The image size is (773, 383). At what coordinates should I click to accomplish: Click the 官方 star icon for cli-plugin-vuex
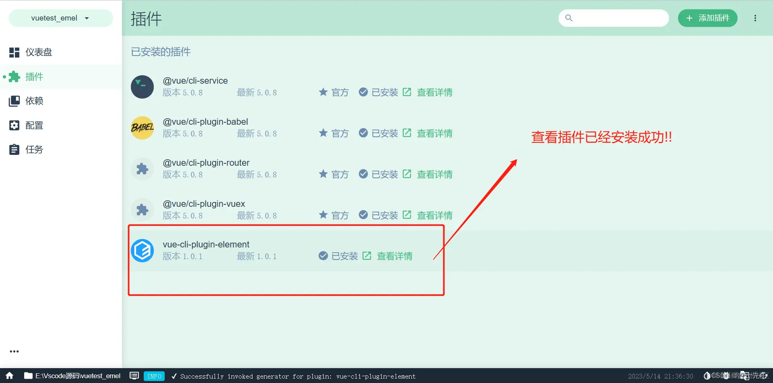pos(323,215)
